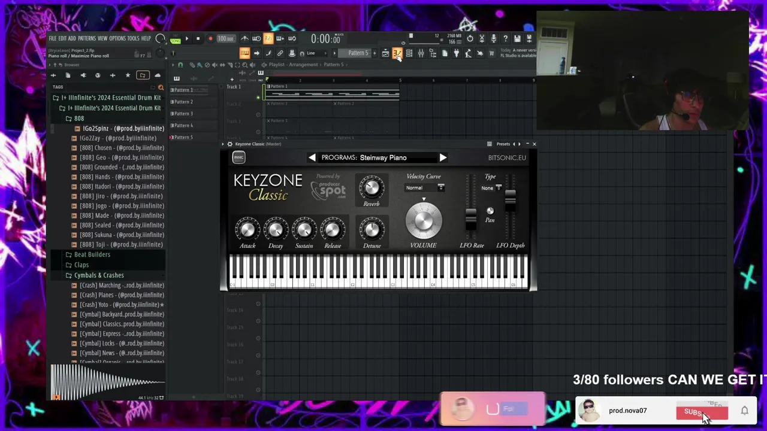Click the cloud icon in browser toolbar
This screenshot has height=431, width=767.
[158, 75]
